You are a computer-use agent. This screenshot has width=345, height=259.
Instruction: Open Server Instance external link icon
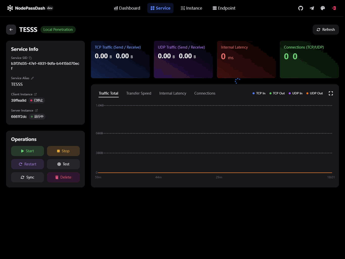(36, 111)
